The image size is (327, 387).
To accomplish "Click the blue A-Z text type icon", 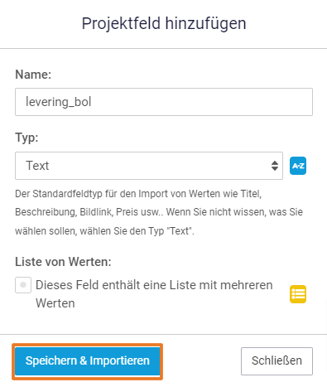I will point(298,166).
